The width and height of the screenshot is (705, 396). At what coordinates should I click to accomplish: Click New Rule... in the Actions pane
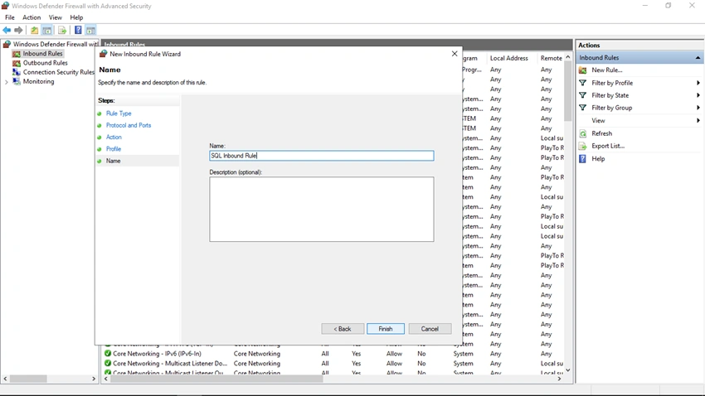607,70
